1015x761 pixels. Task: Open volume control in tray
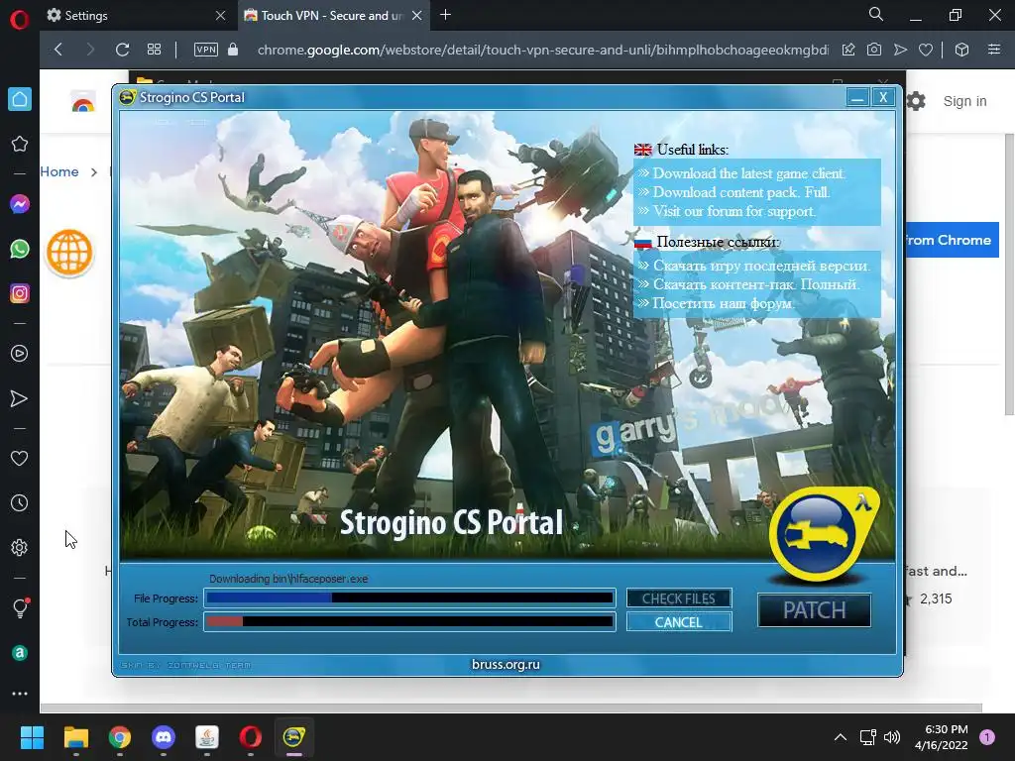tap(892, 737)
